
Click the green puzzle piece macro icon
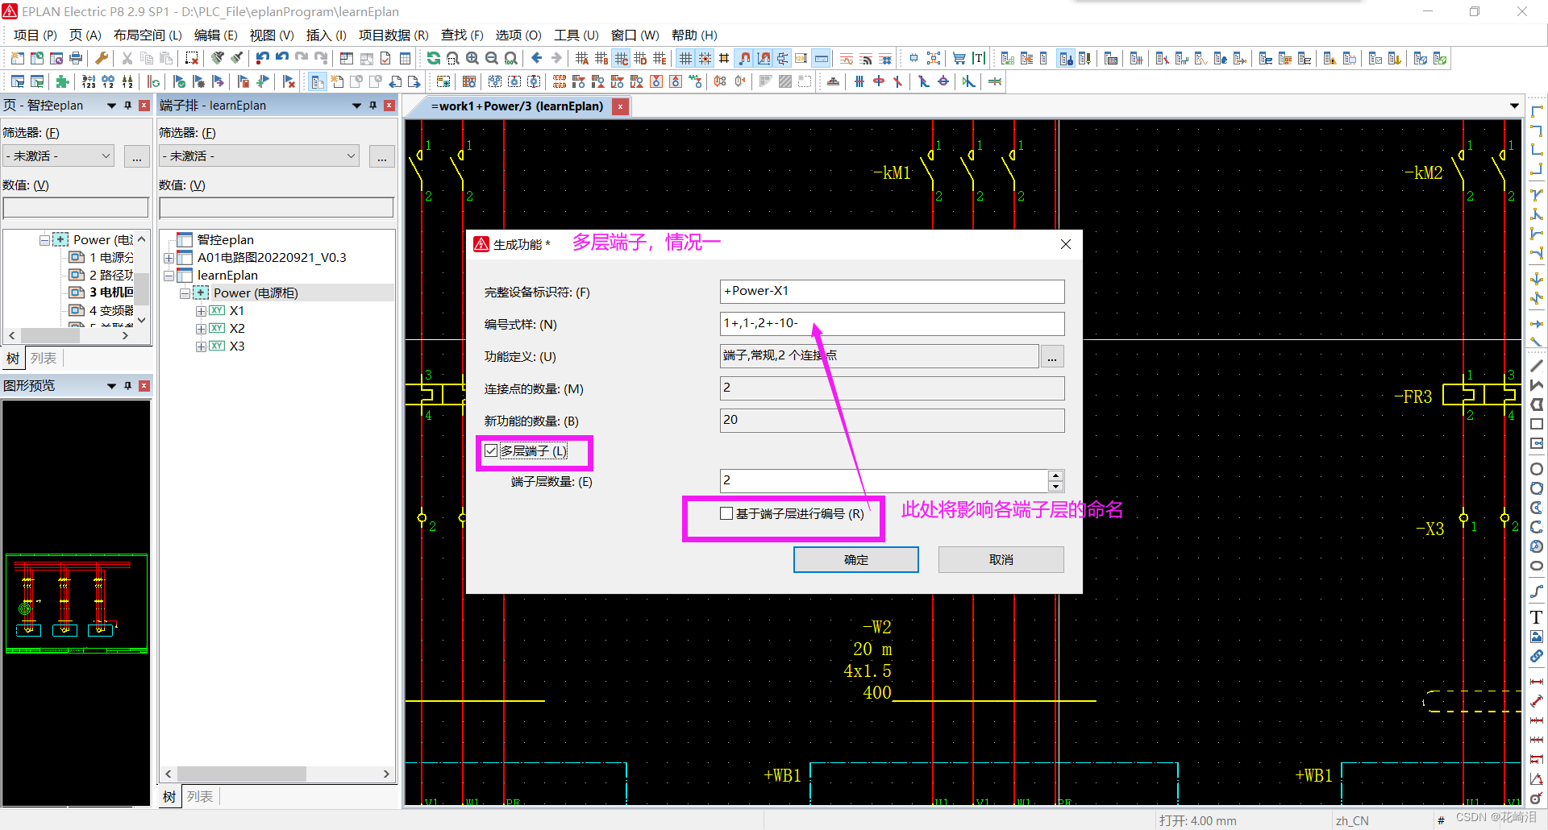point(63,81)
